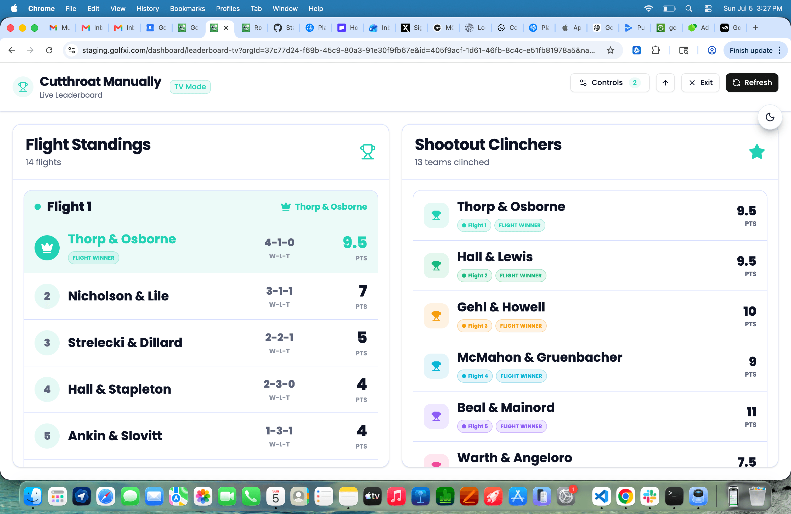The height and width of the screenshot is (514, 791).
Task: Open the History menu
Action: [x=147, y=9]
